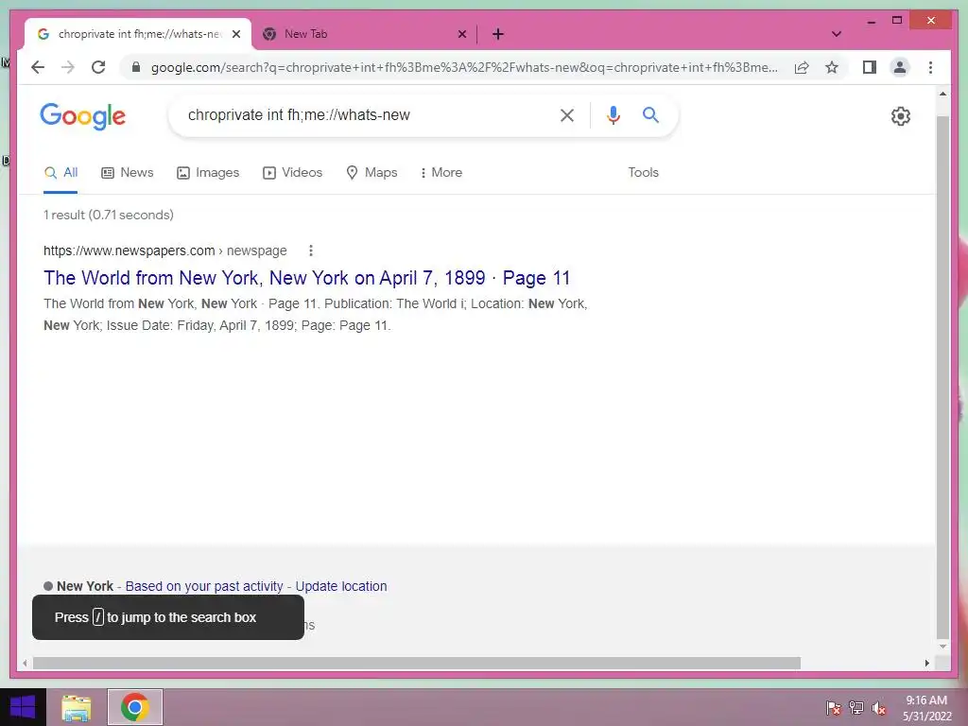Open network icon in system tray
The image size is (968, 726).
pos(856,707)
